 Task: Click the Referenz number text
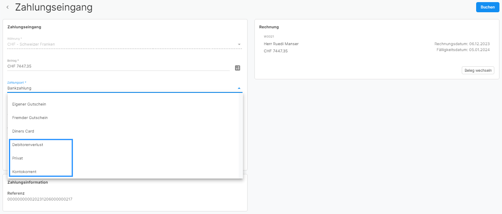(40, 199)
